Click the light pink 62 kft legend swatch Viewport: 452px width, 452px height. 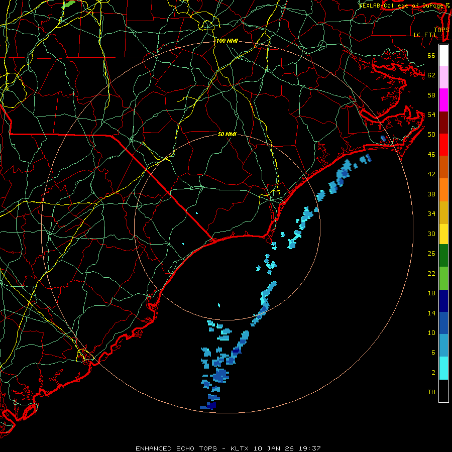443,77
